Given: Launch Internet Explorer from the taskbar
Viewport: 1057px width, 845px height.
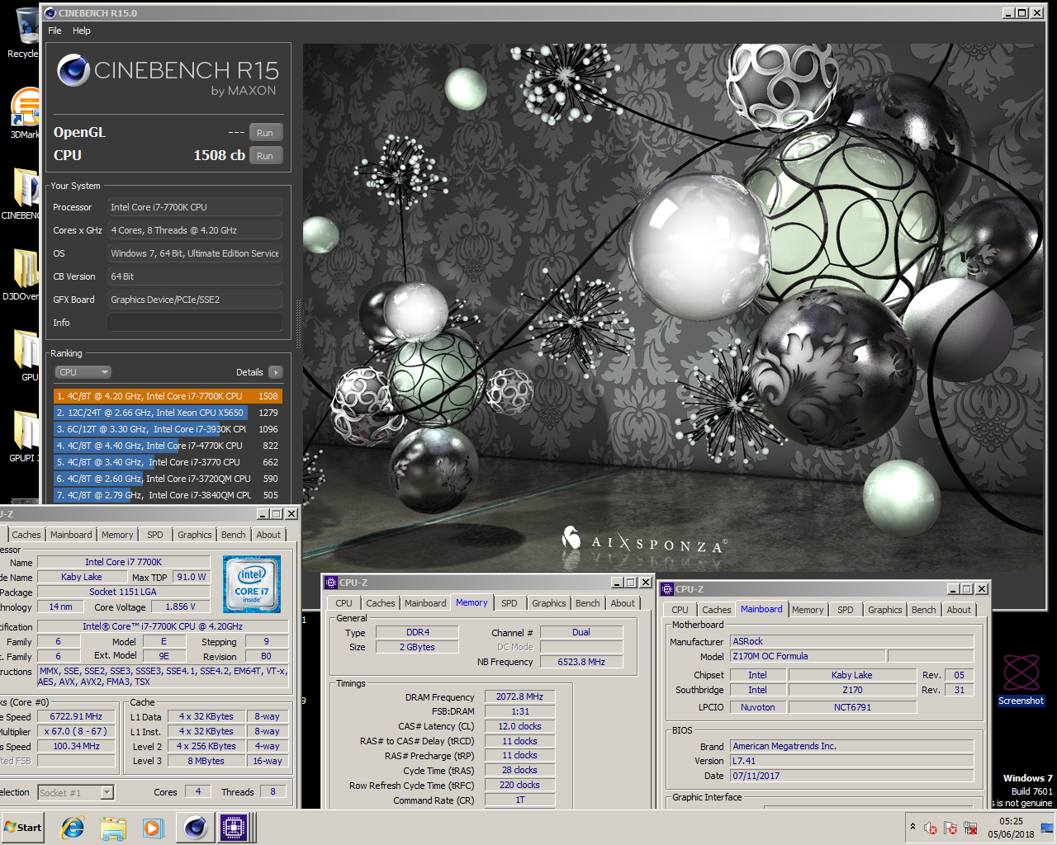Looking at the screenshot, I should pos(73,828).
